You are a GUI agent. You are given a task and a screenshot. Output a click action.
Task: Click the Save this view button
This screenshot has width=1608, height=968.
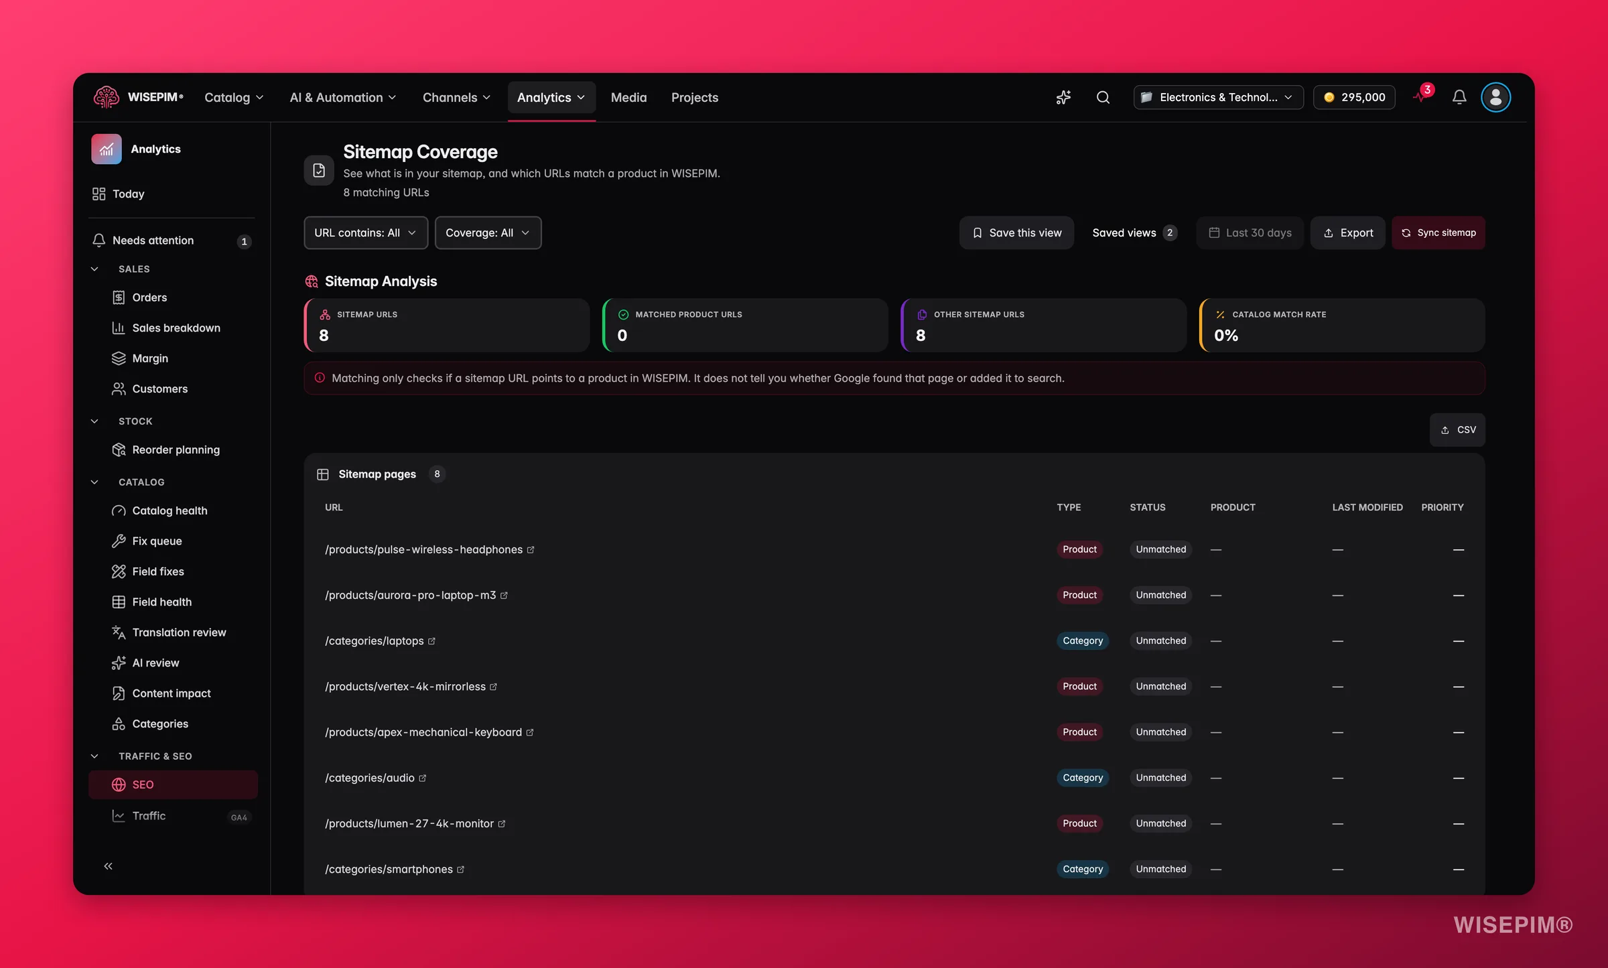point(1016,232)
